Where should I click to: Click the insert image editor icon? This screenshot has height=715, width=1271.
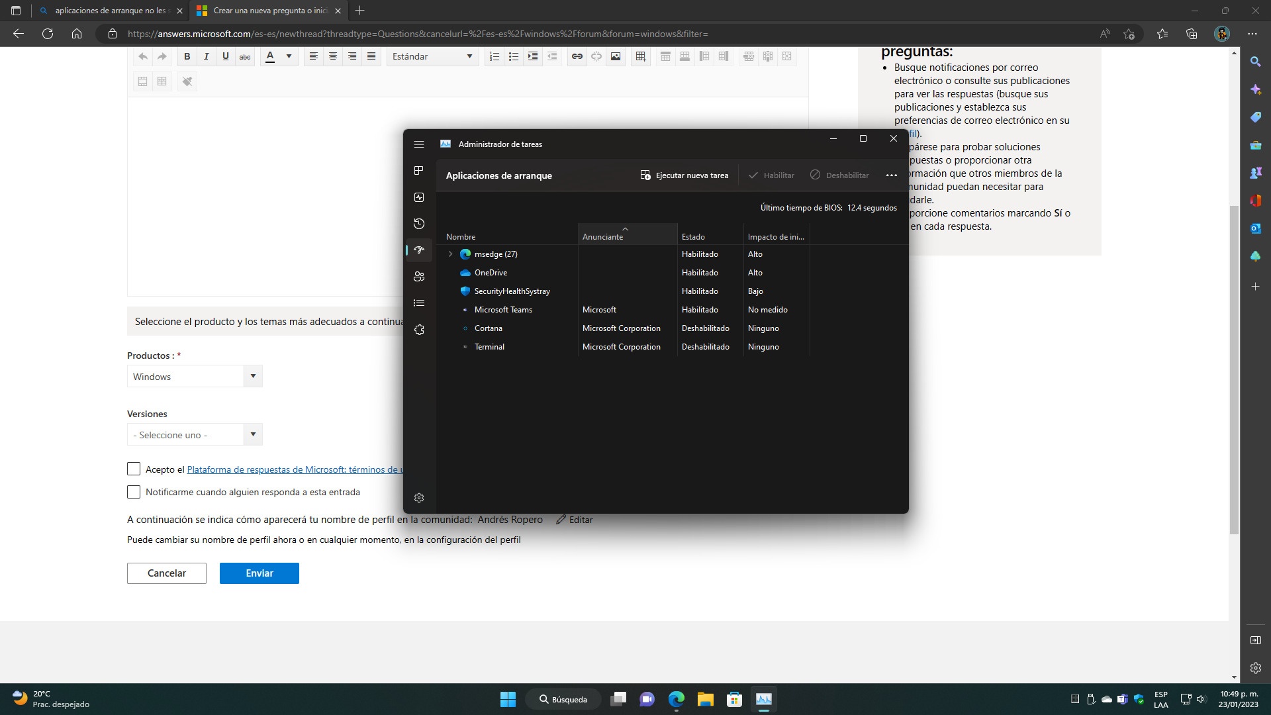pos(616,56)
